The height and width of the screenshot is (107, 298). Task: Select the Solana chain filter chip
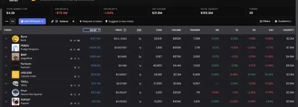[x=60, y=22]
